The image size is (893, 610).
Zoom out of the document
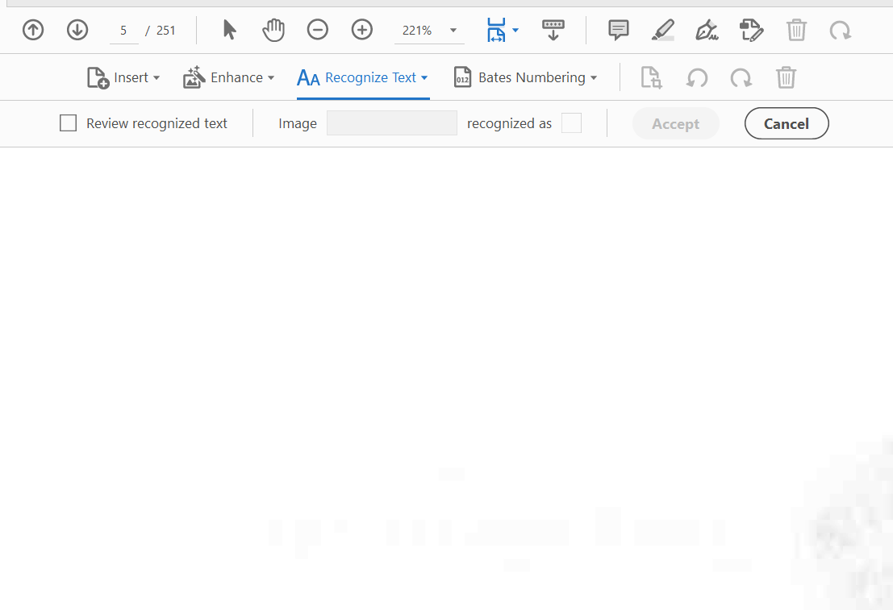(317, 30)
